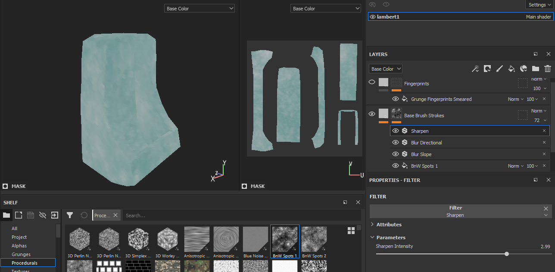Click the shelf save icon
555x272 pixels.
pyautogui.click(x=31, y=215)
